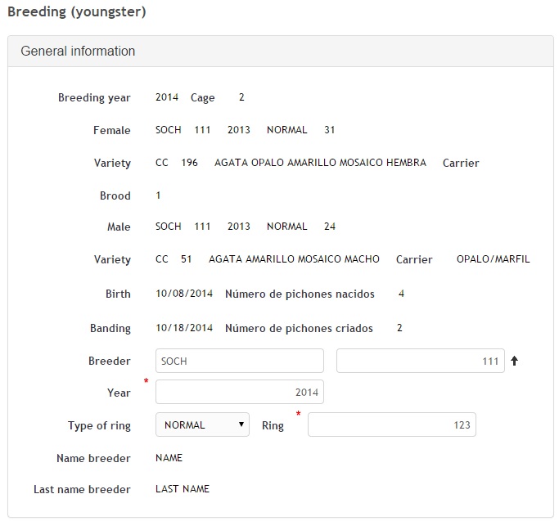559x521 pixels.
Task: Click the LAST NAME breeder value
Action: pos(183,489)
